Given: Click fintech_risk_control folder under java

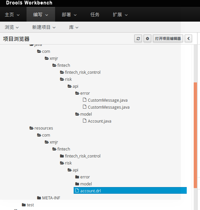Looking at the screenshot, I should click(80, 72).
